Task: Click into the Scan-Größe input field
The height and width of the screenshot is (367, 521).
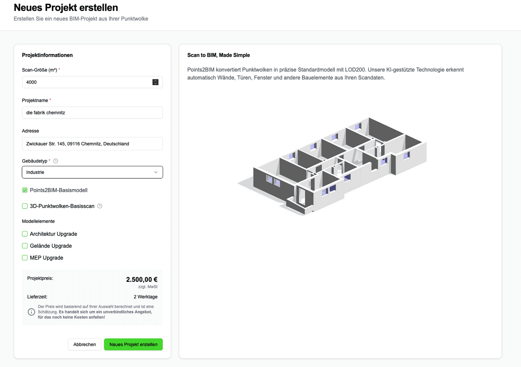Action: tap(87, 82)
